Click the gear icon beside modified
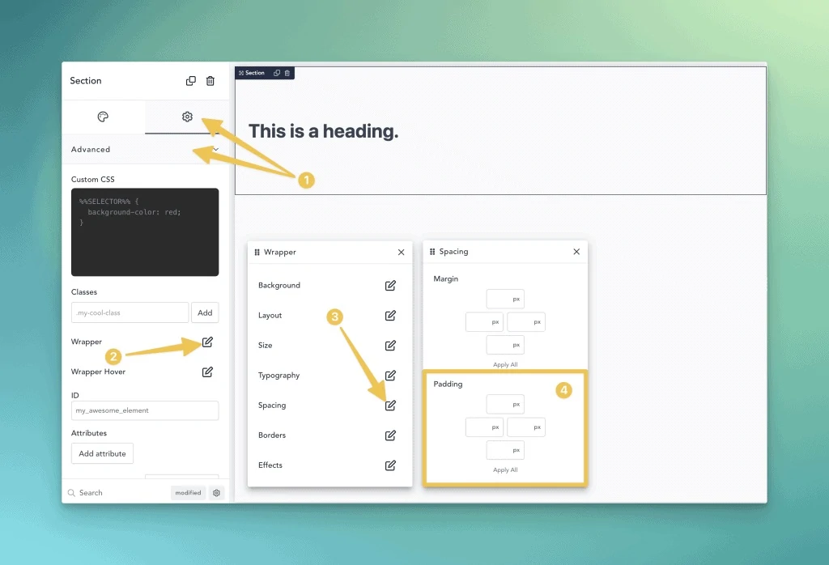Image resolution: width=829 pixels, height=565 pixels. click(x=216, y=493)
